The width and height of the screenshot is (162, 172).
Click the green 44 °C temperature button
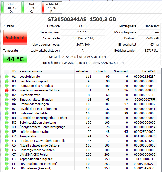15,59
